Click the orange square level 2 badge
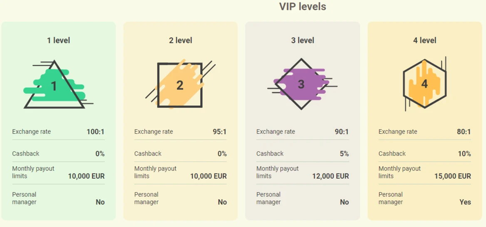Image resolution: width=486 pixels, height=227 pixels. click(180, 84)
